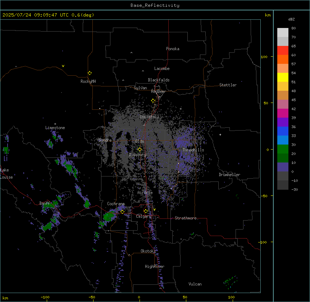Screen dimensions: 310x302
Task: Click the 0 tick on bottom horizontal axis
Action: click(139, 297)
